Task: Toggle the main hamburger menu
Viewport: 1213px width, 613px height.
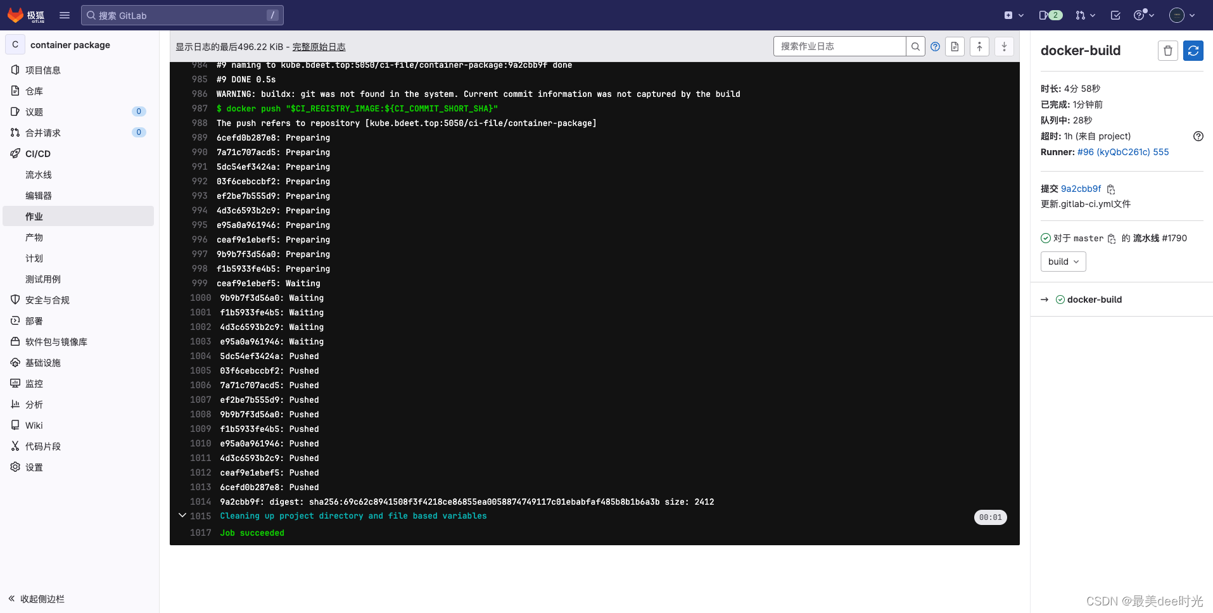Action: click(x=65, y=15)
